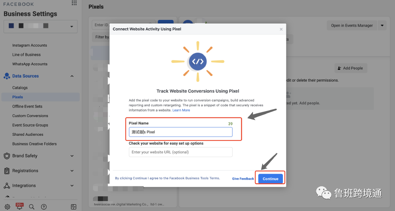Go to Shared Audiences

28,135
